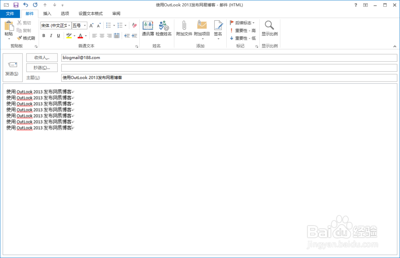Click 剪切 cut
400x258 pixels.
click(24, 23)
